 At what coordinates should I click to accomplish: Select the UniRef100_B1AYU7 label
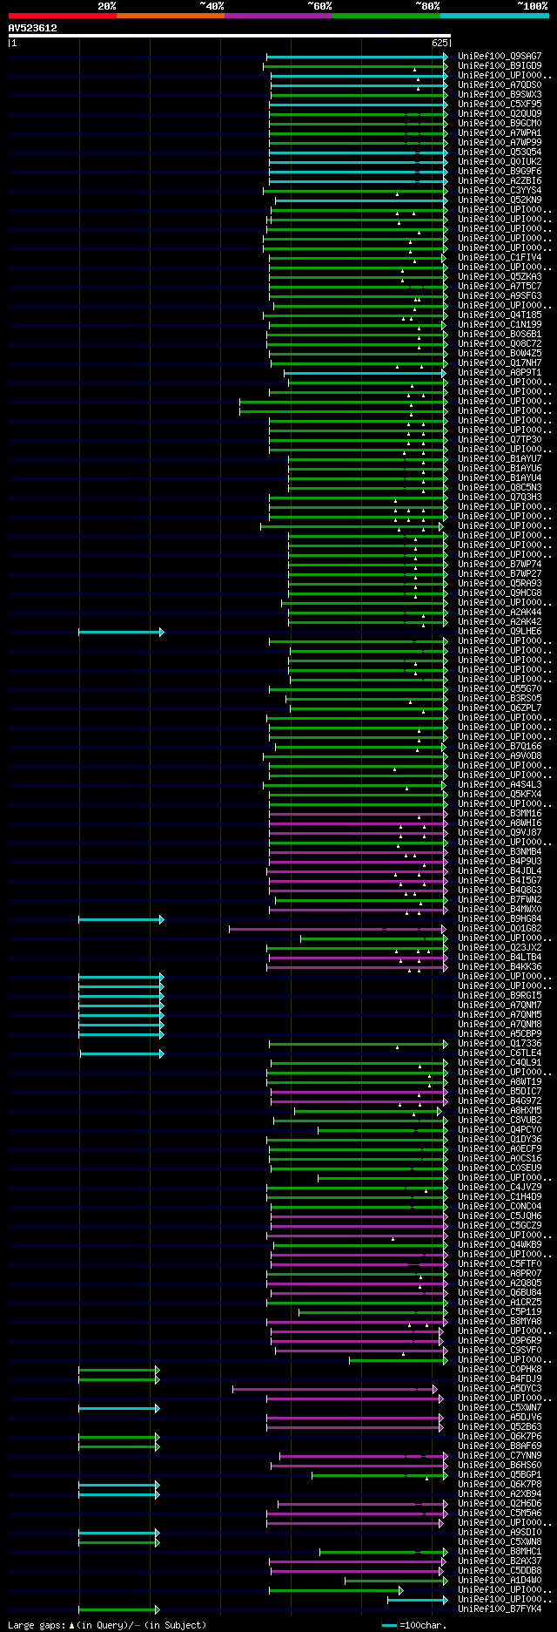tap(500, 459)
